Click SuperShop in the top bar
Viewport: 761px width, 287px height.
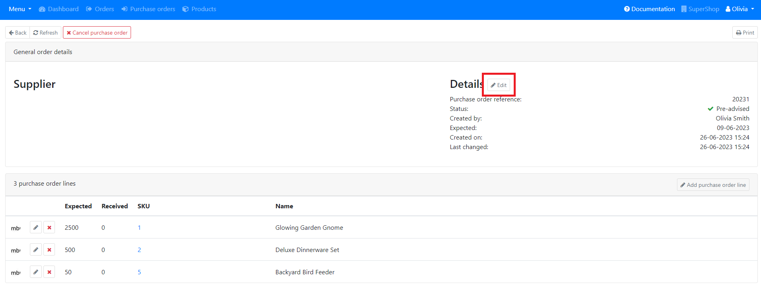point(700,9)
